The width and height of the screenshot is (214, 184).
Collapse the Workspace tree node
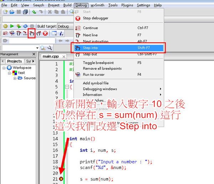tap(4, 68)
